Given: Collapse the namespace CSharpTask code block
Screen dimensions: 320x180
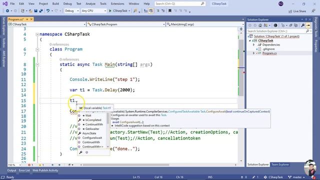Looking at the screenshot, I should 37,34.
